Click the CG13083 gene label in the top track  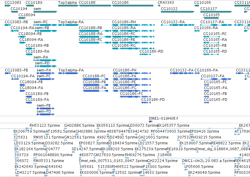13,3
